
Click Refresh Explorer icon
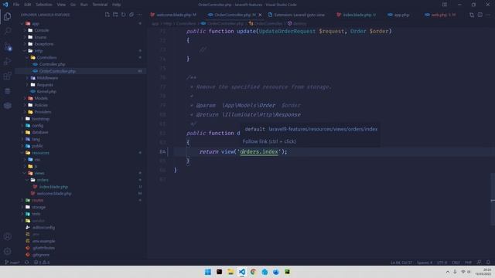tap(124, 15)
